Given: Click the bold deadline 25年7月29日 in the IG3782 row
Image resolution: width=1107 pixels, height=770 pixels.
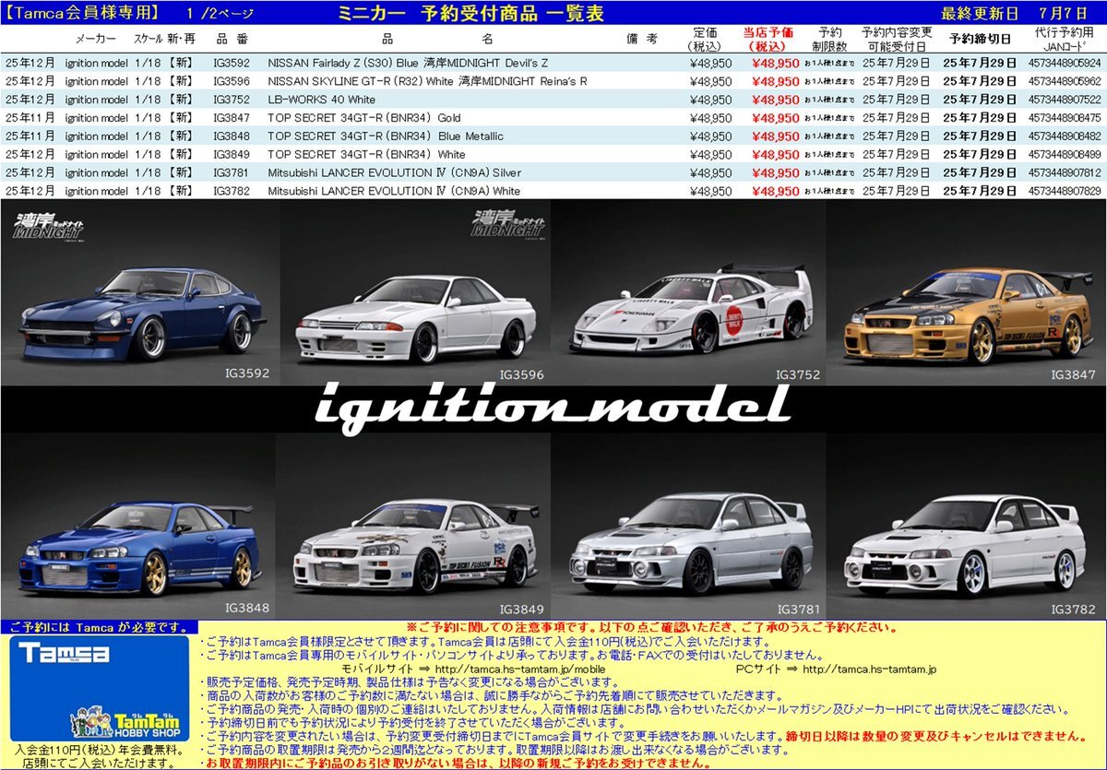Looking at the screenshot, I should pos(980,191).
